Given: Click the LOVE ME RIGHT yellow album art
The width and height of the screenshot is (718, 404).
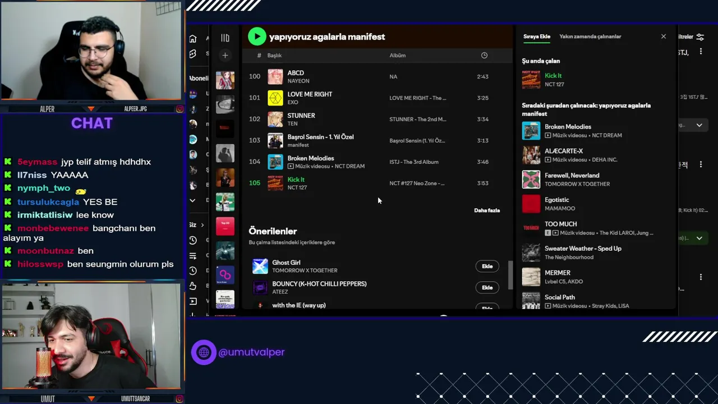Looking at the screenshot, I should (275, 98).
